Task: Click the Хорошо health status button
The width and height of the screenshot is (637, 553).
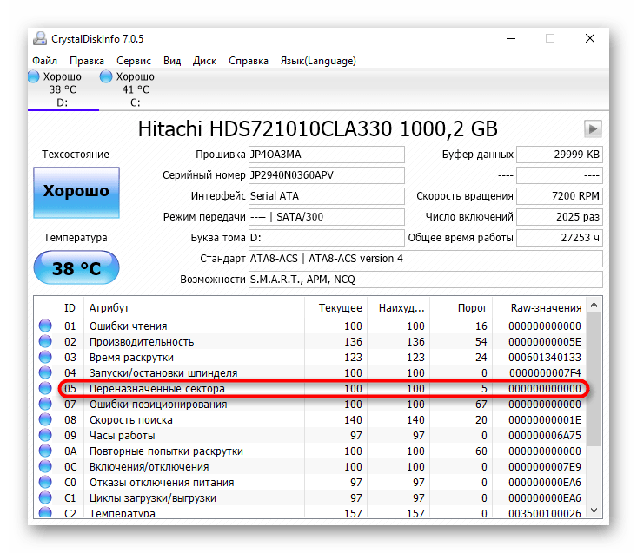Action: click(x=76, y=193)
